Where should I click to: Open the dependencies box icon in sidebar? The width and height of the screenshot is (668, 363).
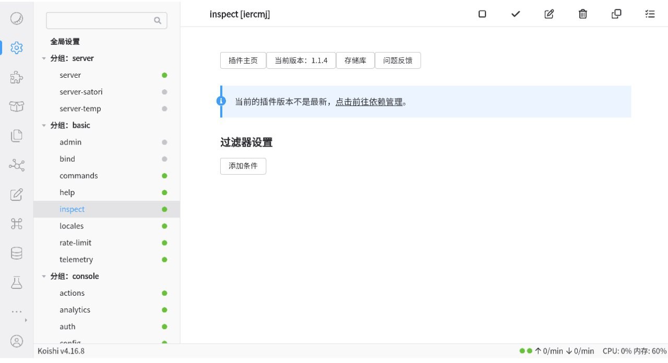17,106
